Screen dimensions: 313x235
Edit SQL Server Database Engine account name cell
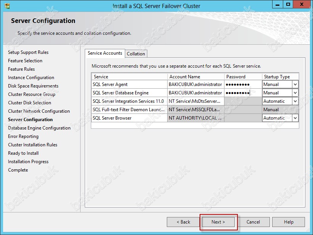pos(195,93)
